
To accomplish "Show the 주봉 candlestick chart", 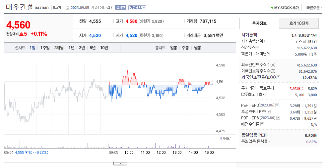I will [185, 48].
